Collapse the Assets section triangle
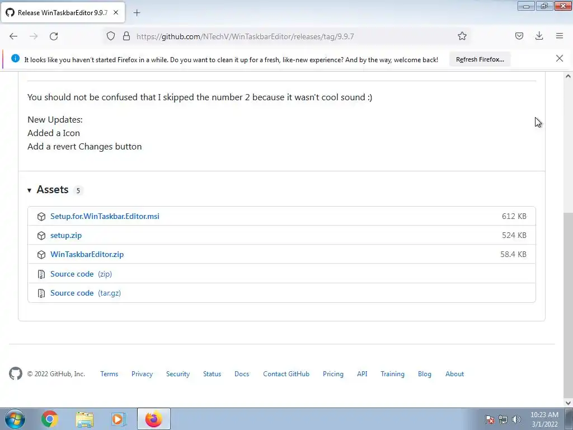 click(x=29, y=190)
